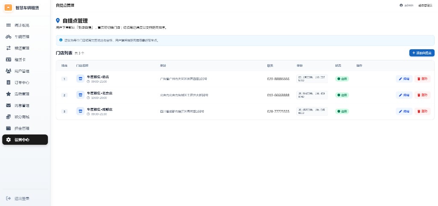Open the 押金管理 menu item
Image resolution: width=438 pixels, height=206 pixels.
pyautogui.click(x=25, y=128)
